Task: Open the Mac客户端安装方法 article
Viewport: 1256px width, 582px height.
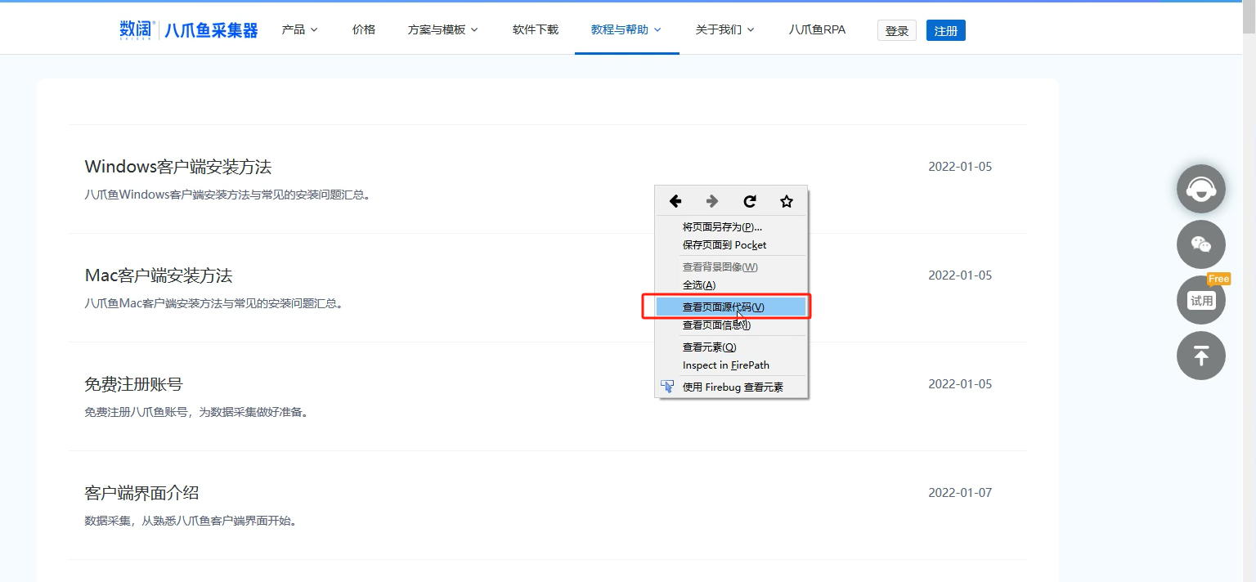Action: [159, 275]
